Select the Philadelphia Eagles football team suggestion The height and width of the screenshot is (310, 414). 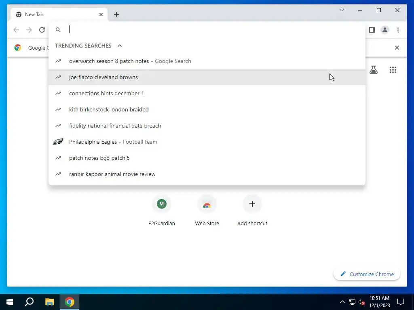pyautogui.click(x=207, y=142)
